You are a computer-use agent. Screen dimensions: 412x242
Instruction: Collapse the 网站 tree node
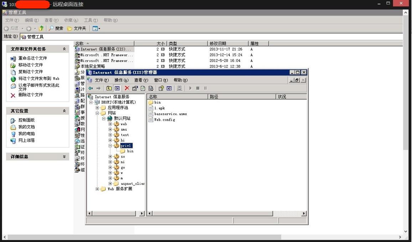pos(97,113)
